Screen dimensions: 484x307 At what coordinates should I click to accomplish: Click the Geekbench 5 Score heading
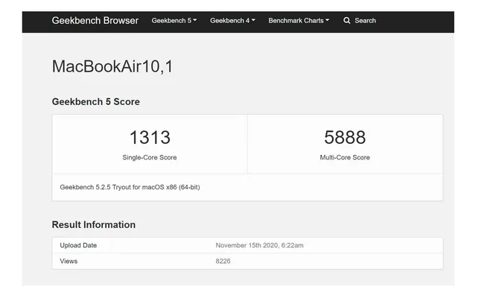point(96,101)
